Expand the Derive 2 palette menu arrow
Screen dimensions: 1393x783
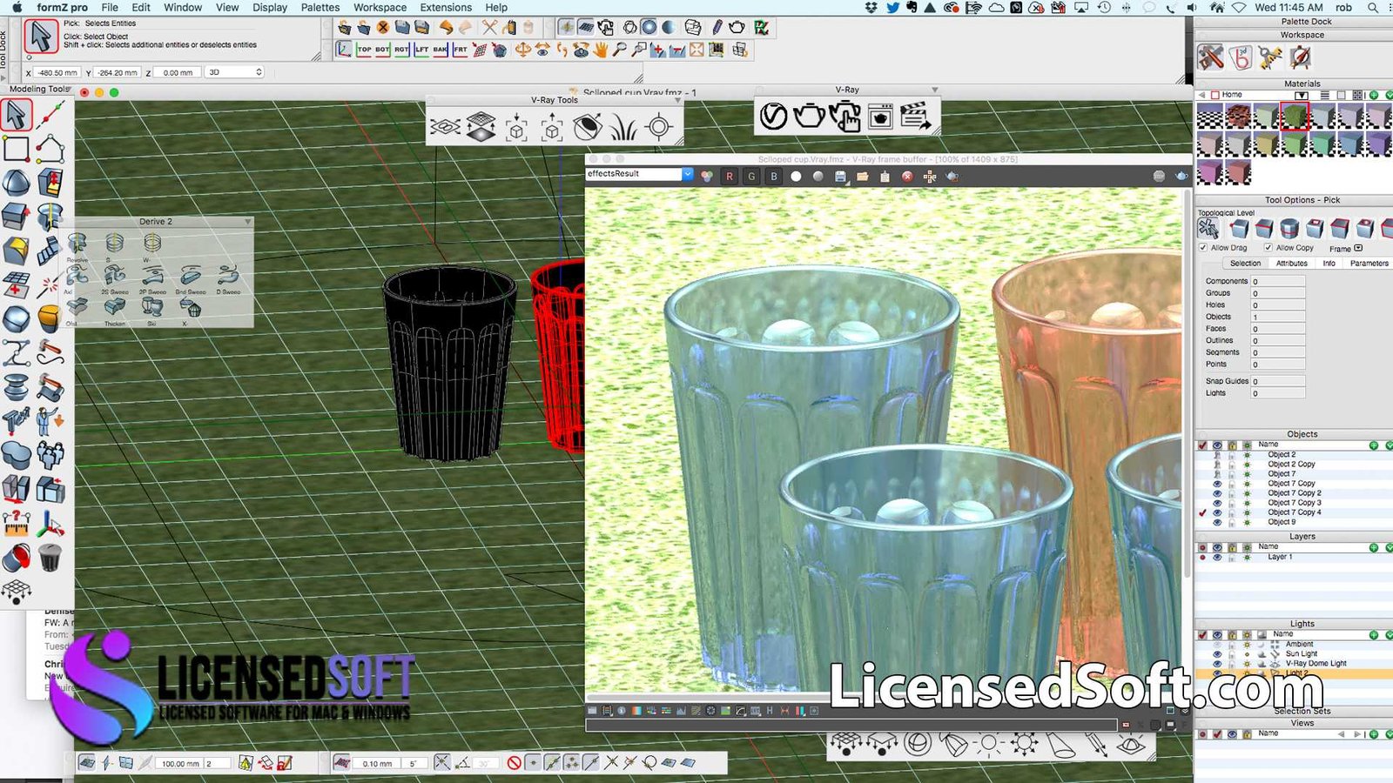click(x=248, y=222)
